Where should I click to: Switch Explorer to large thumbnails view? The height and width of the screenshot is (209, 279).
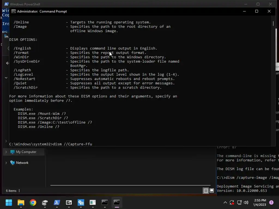point(212,191)
